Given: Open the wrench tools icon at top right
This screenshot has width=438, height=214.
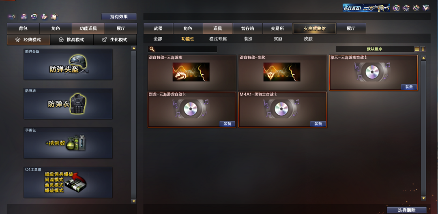Looking at the screenshot, I should (x=416, y=8).
